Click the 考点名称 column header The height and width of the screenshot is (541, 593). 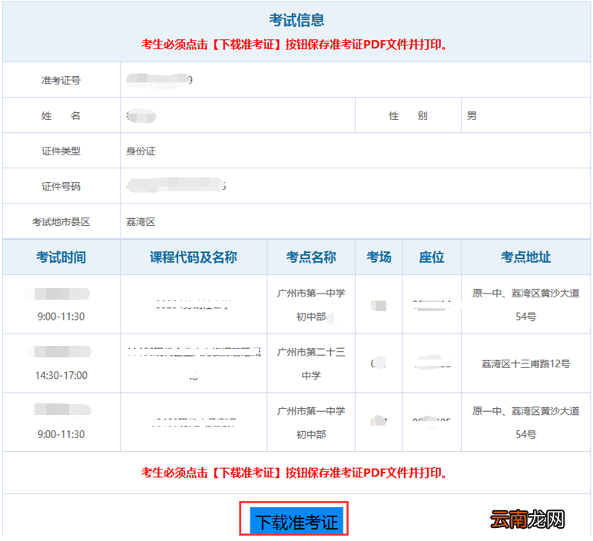click(311, 257)
